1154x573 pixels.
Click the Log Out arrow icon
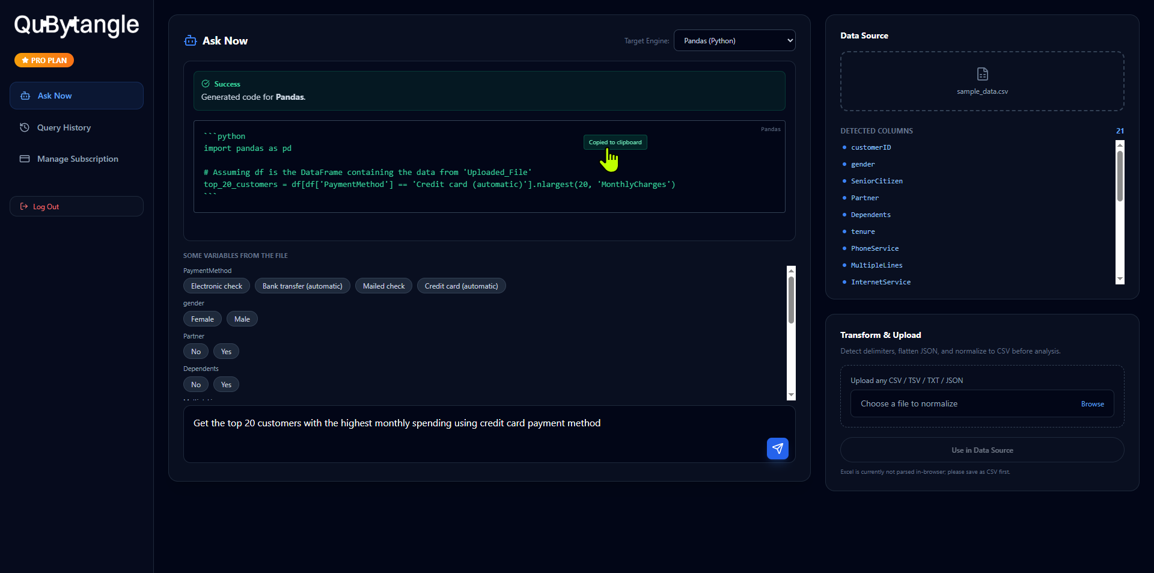[x=24, y=206]
